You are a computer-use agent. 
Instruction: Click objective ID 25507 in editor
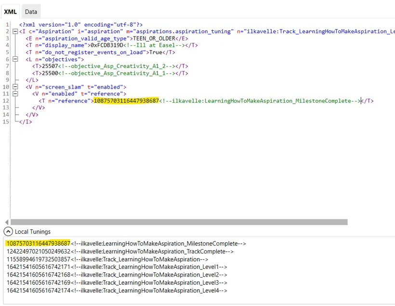coord(50,67)
